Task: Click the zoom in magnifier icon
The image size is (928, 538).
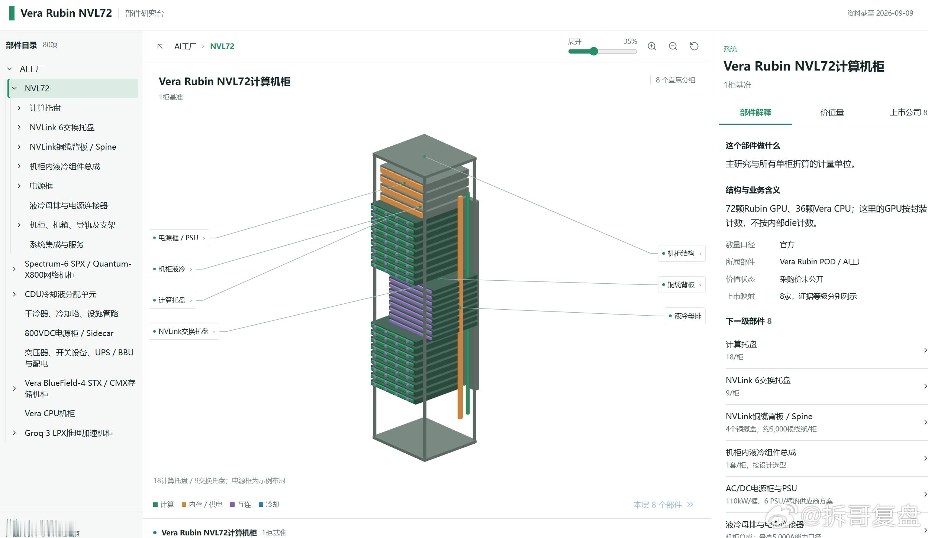Action: (652, 46)
